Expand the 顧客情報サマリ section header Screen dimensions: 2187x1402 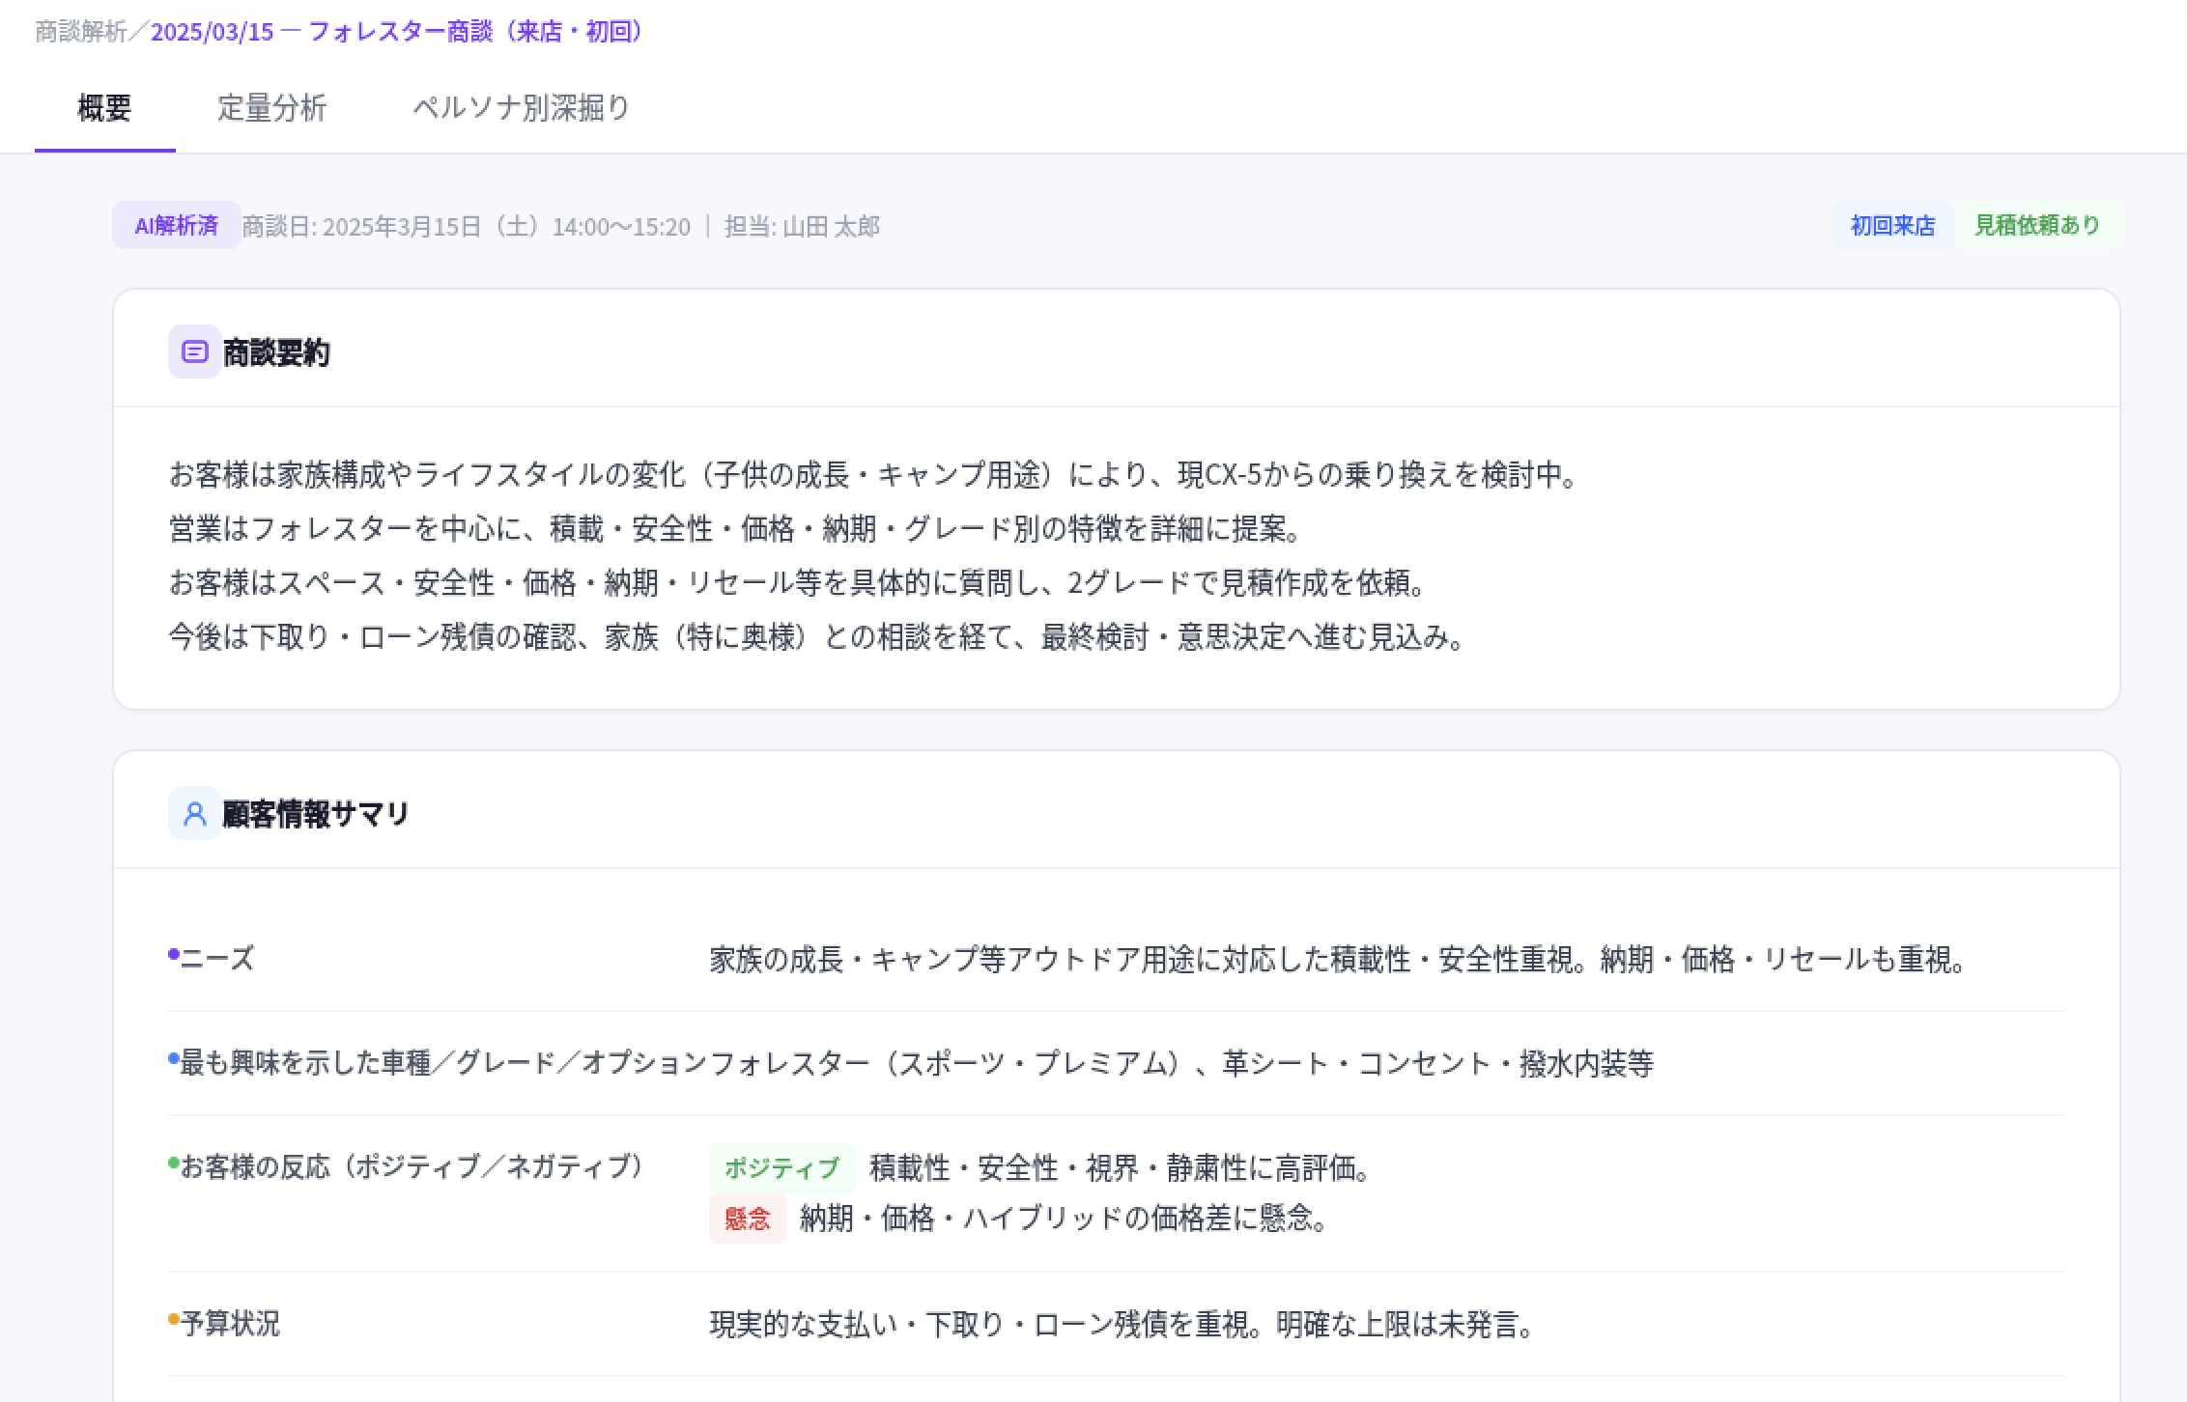(314, 814)
